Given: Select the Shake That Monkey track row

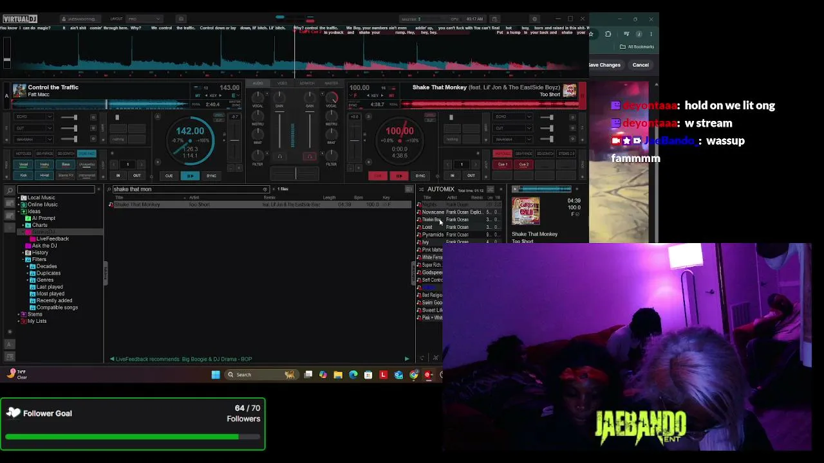Looking at the screenshot, I should click(261, 204).
